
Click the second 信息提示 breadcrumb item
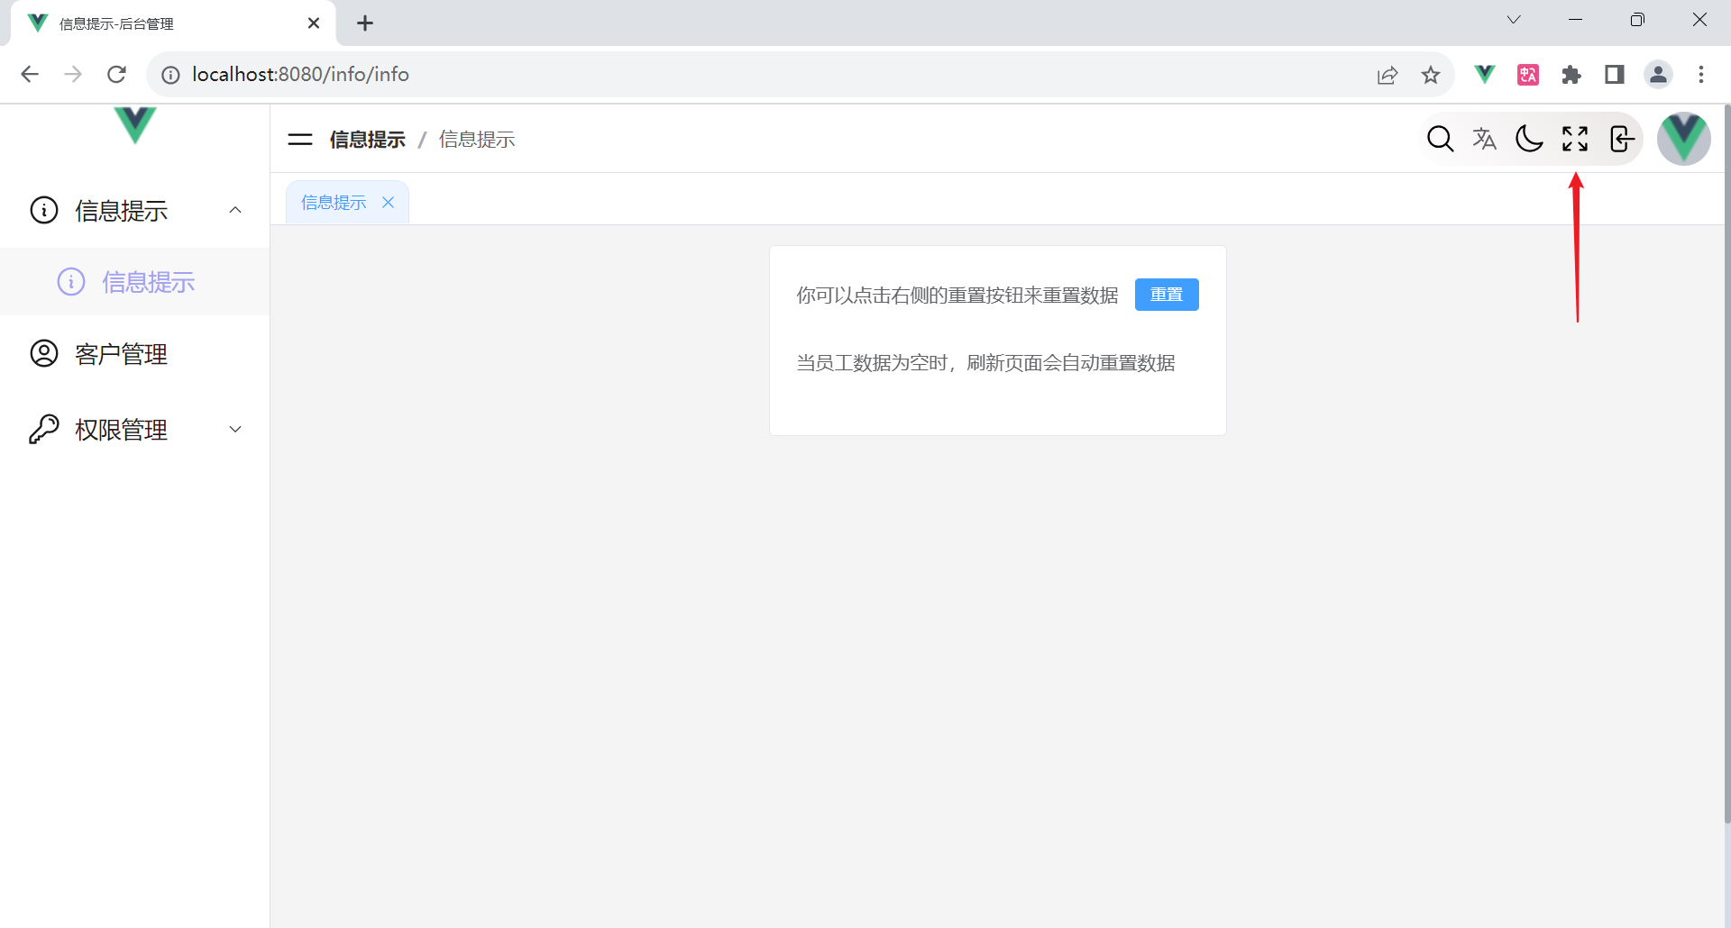click(477, 140)
